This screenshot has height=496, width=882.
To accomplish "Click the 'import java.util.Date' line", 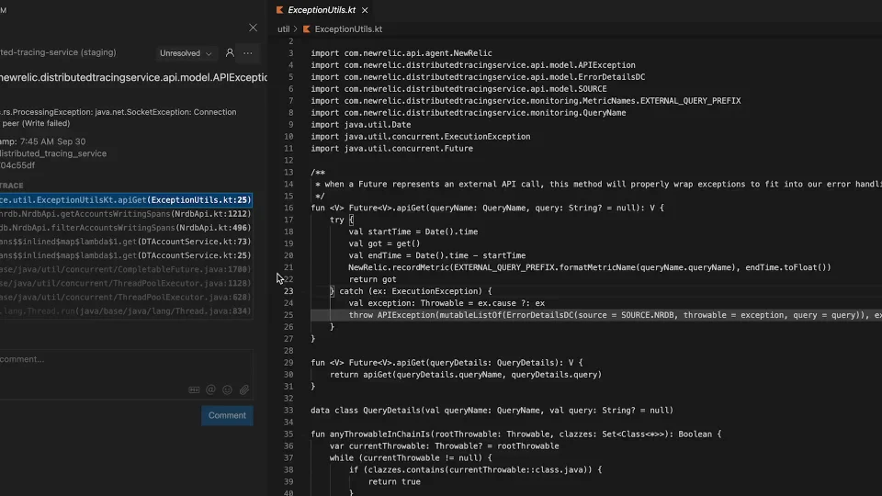I will 360,125.
